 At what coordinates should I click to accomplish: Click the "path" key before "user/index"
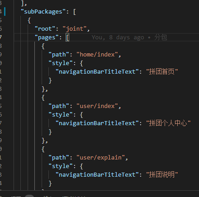coord(59,106)
